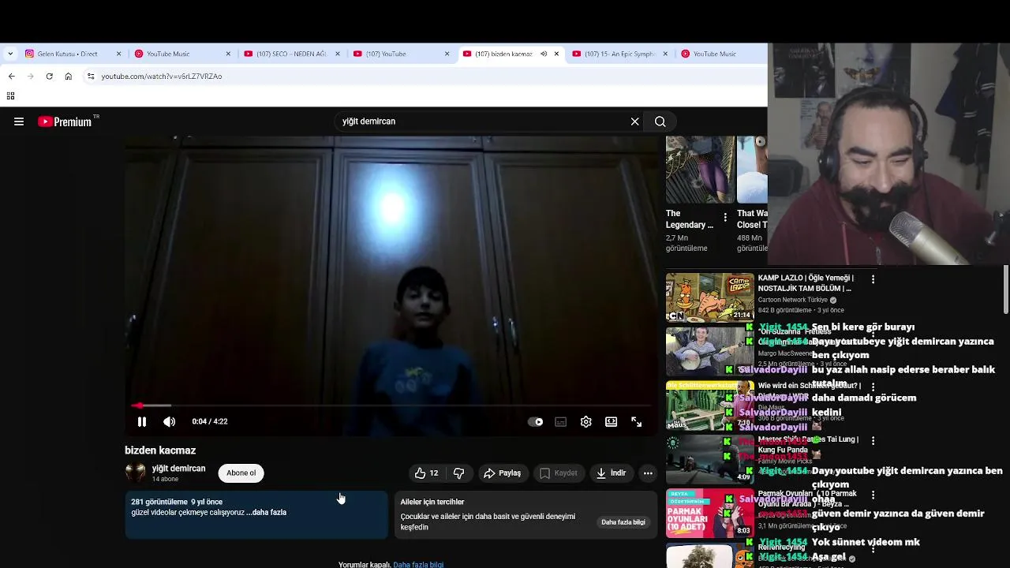Dislike the video with thumbs down

(459, 473)
